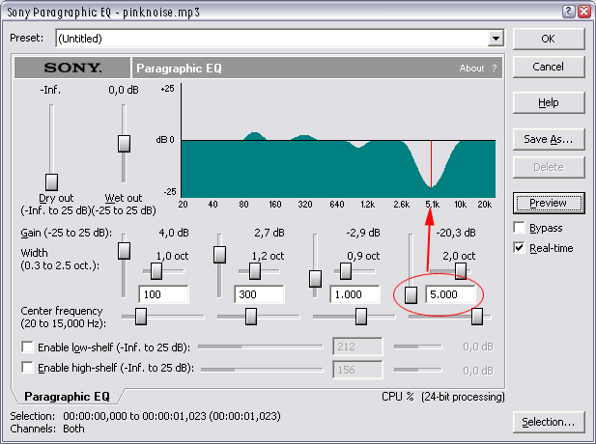596x444 pixels.
Task: Click the Cancel button
Action: tap(548, 67)
